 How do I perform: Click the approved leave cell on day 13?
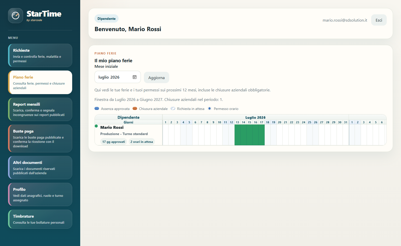coord(238,135)
